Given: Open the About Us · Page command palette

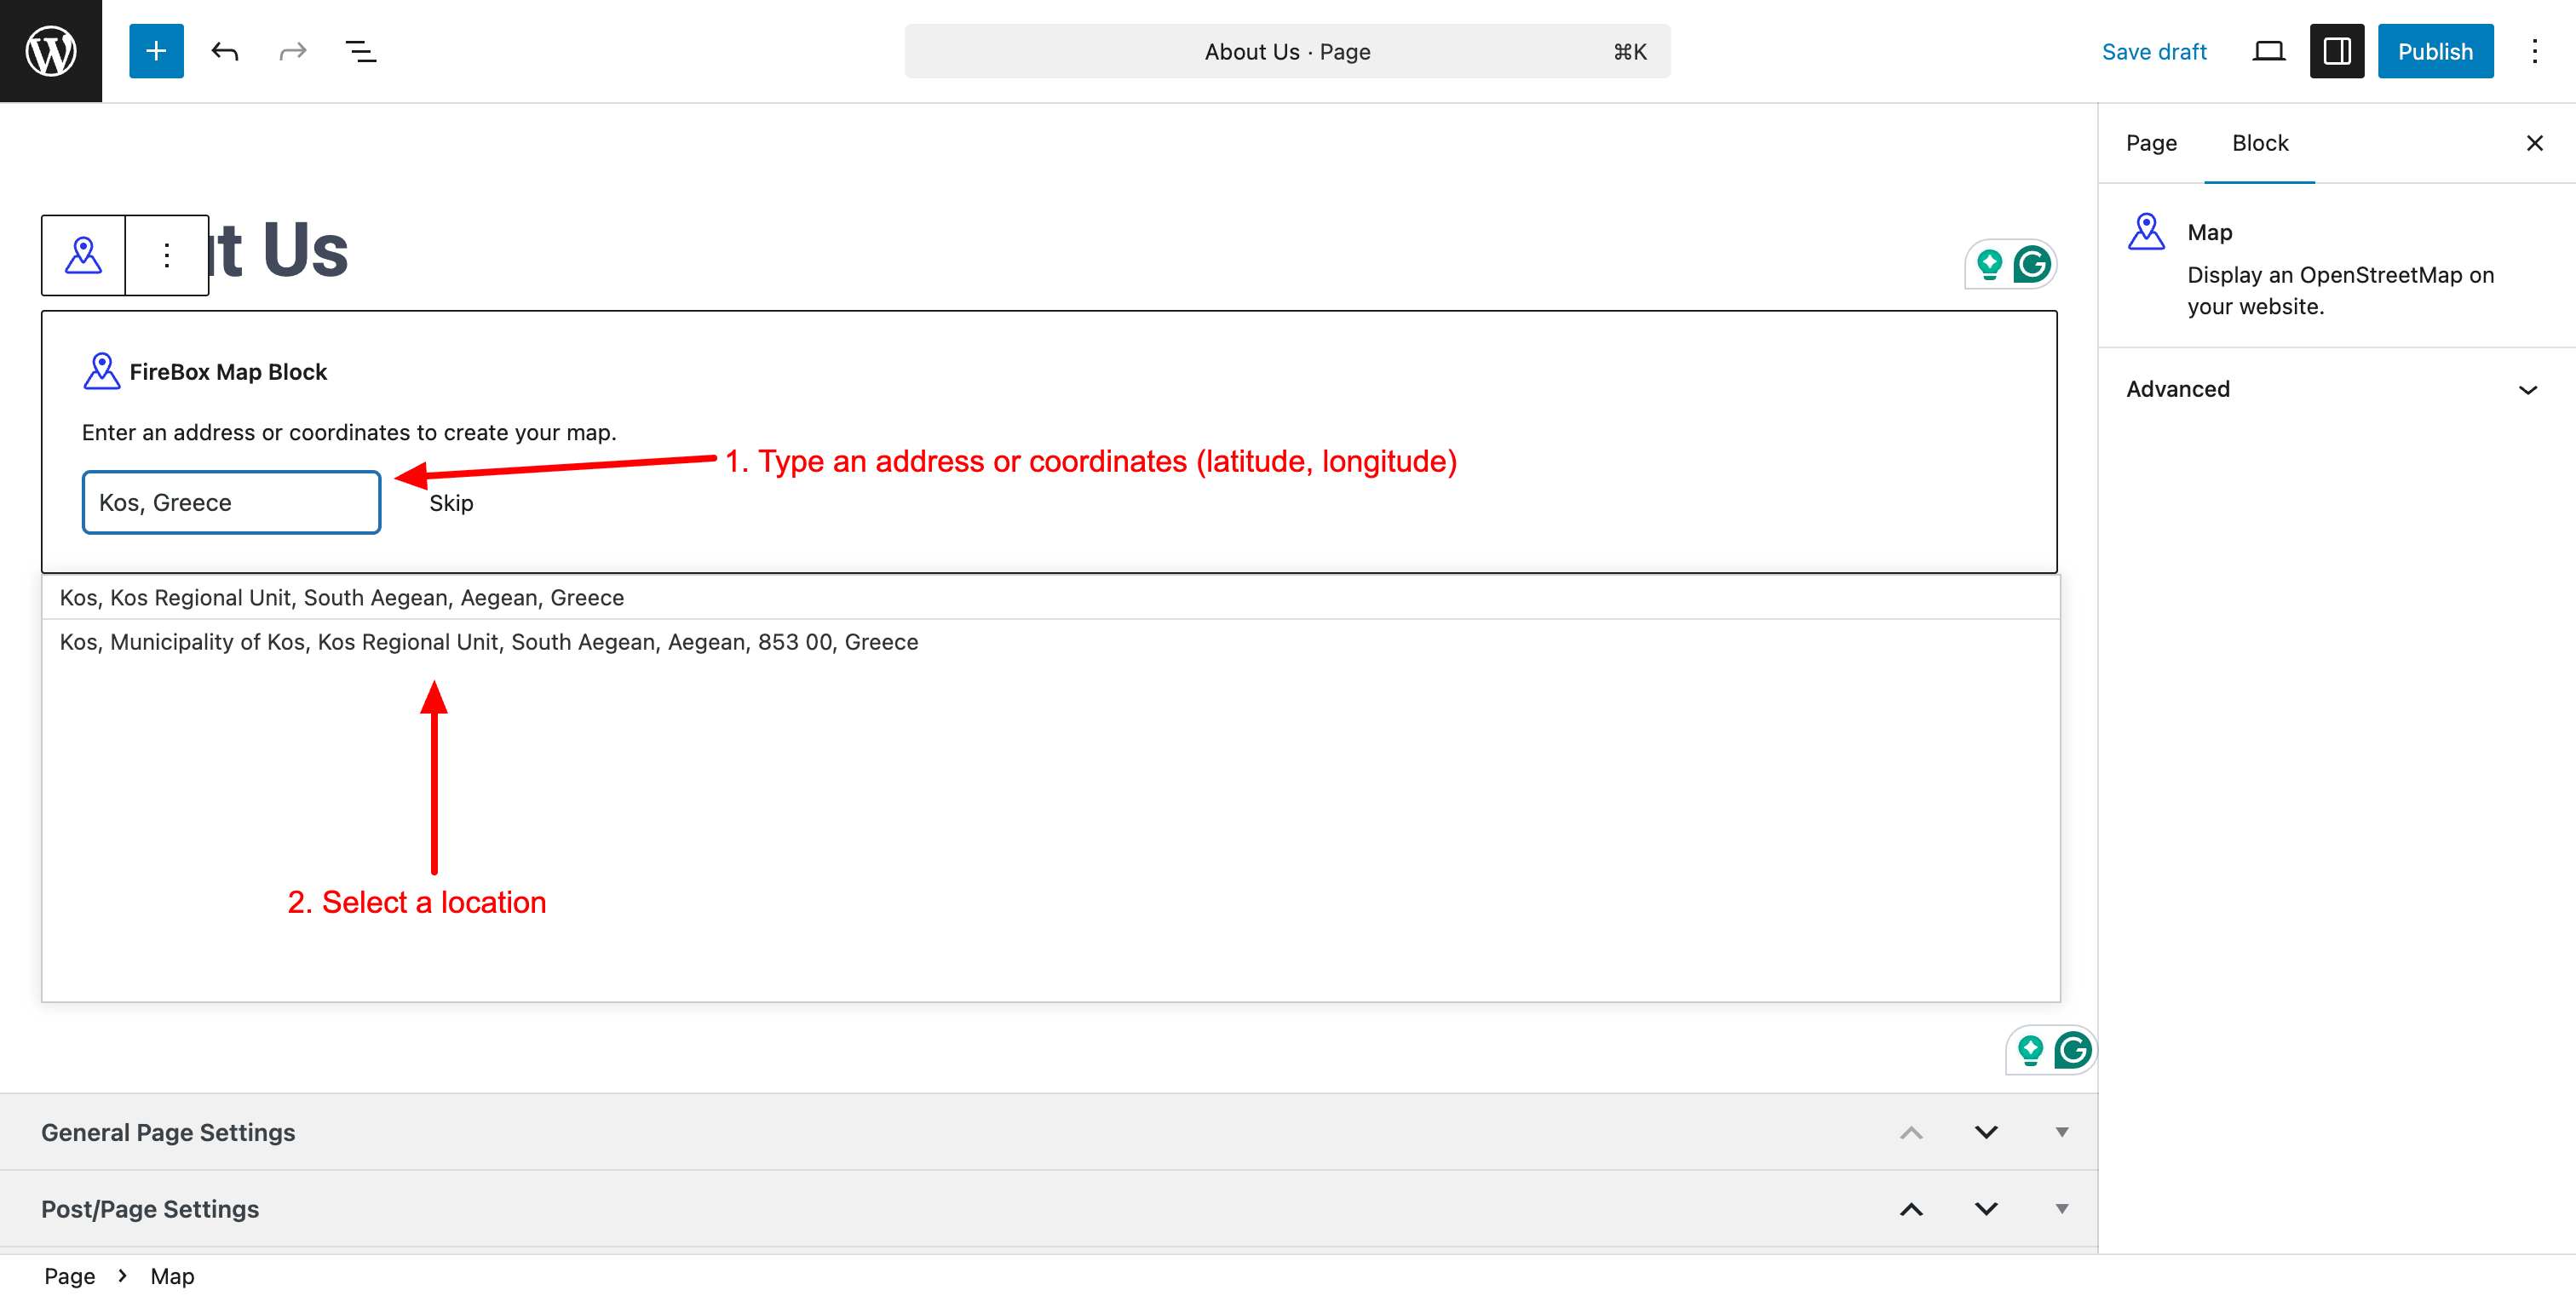Looking at the screenshot, I should (x=1287, y=51).
